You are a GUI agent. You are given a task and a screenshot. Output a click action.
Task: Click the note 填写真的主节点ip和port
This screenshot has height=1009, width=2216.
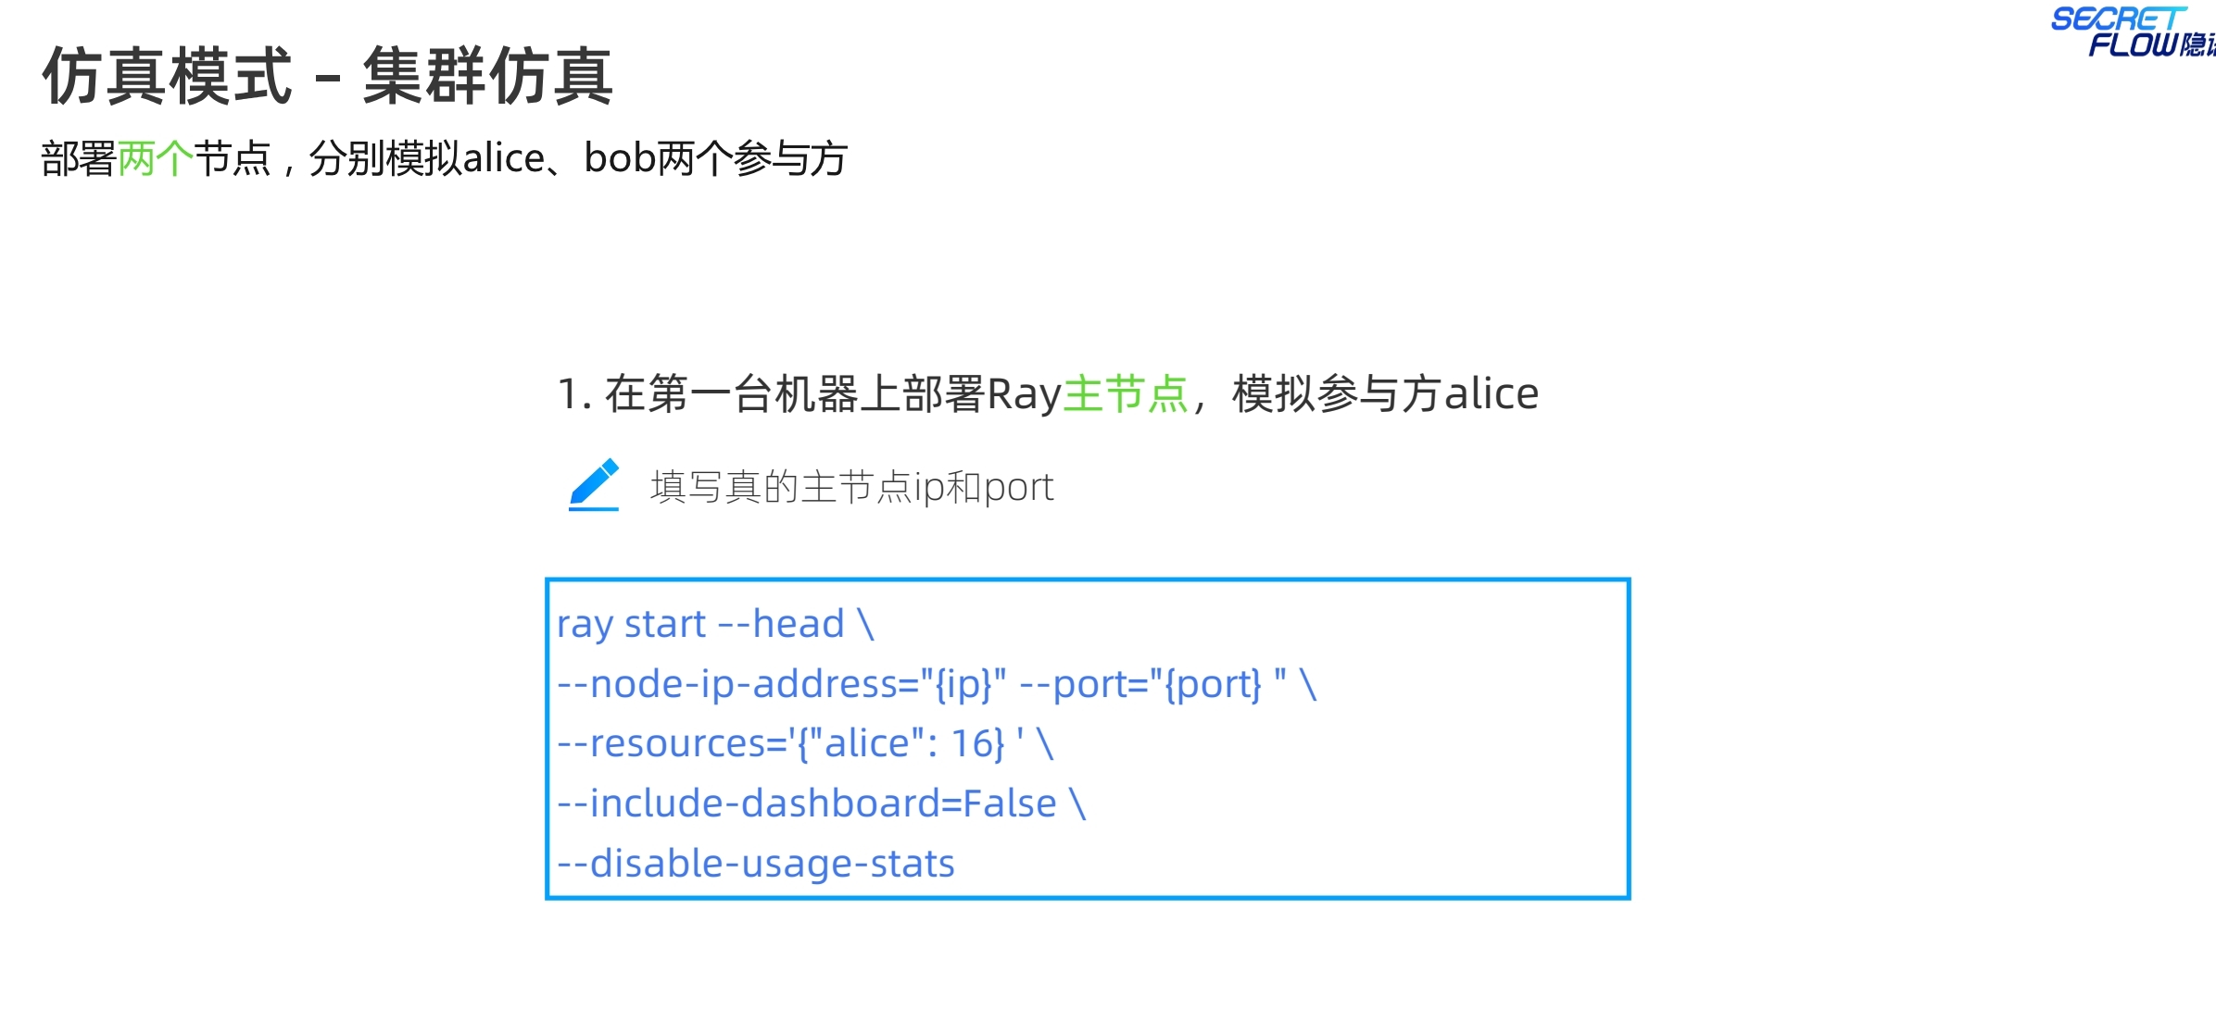click(x=851, y=487)
